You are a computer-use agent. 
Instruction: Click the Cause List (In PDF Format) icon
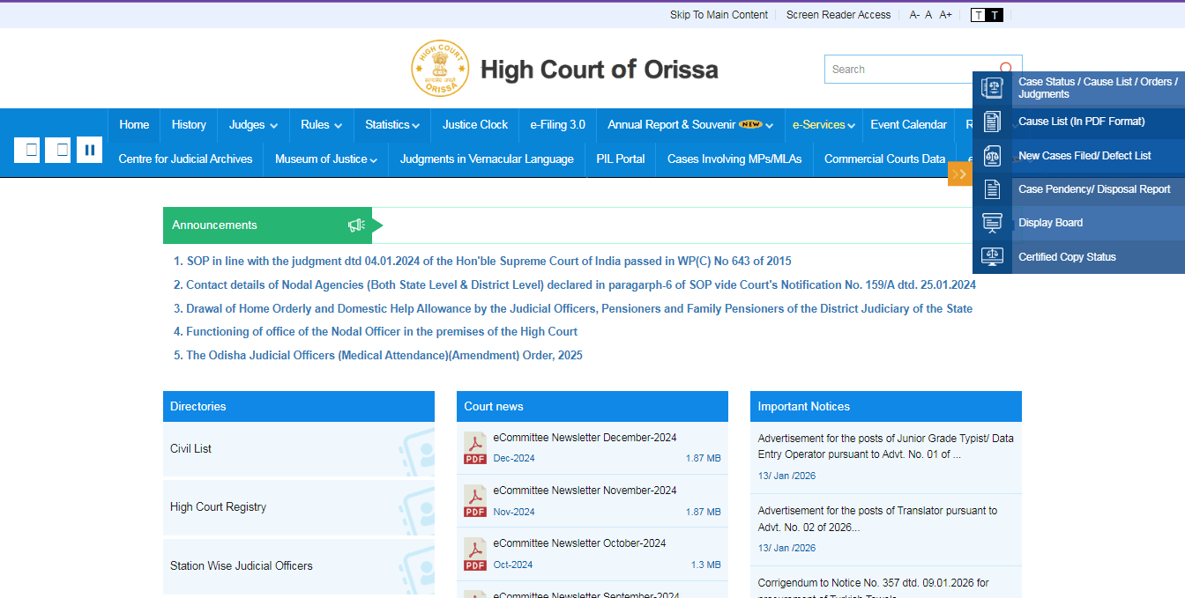point(992,122)
